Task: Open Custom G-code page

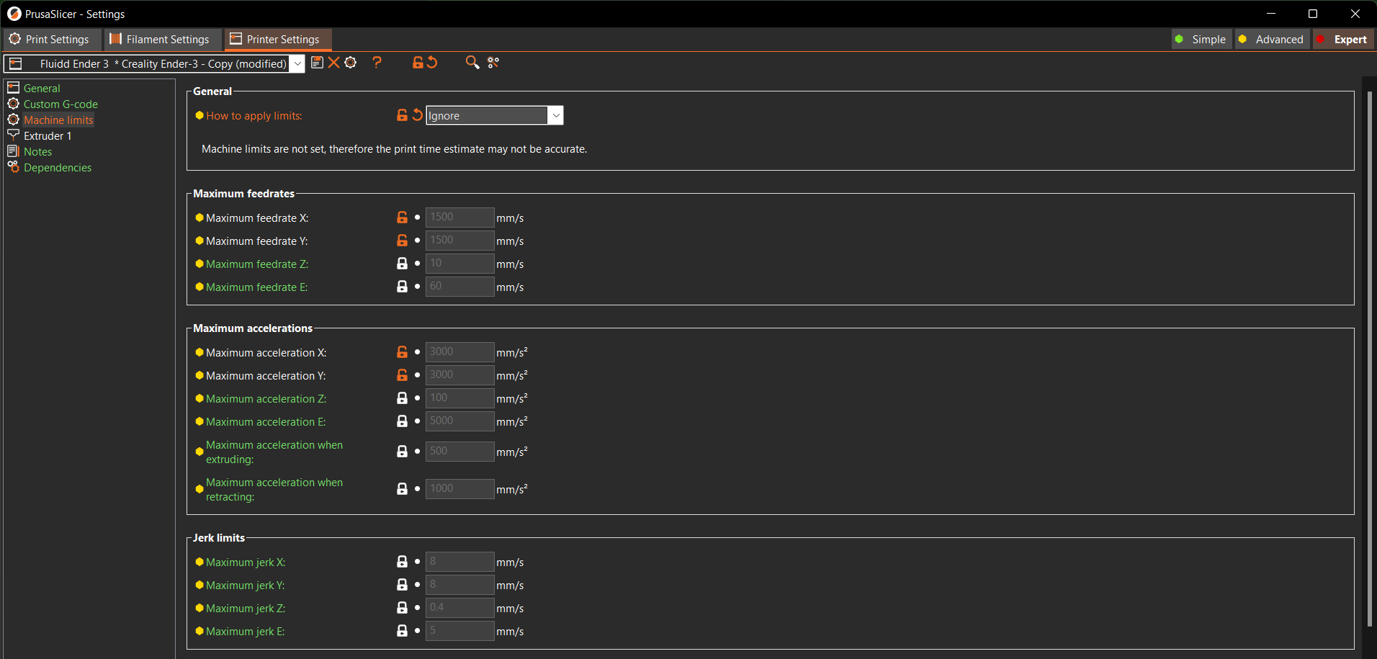Action: pyautogui.click(x=60, y=104)
